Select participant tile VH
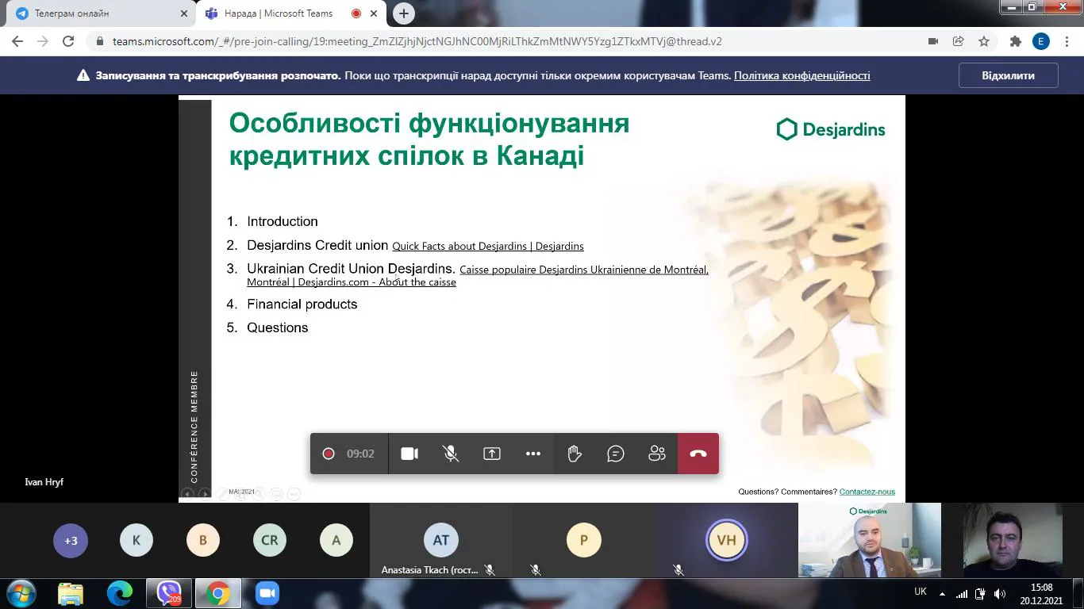 (727, 540)
